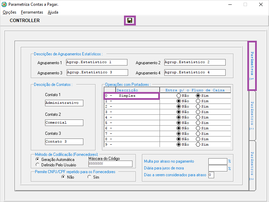
Task: Select Sim for operation row 2
Action: pyautogui.click(x=198, y=106)
